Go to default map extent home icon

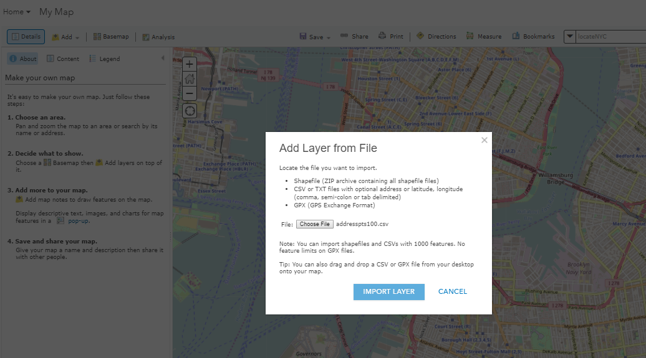pos(190,79)
